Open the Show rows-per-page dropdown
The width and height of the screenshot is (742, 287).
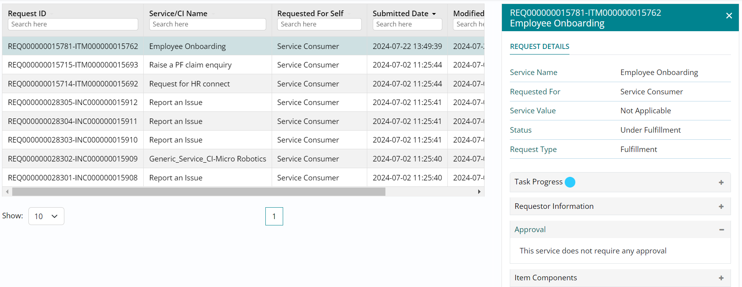point(46,216)
